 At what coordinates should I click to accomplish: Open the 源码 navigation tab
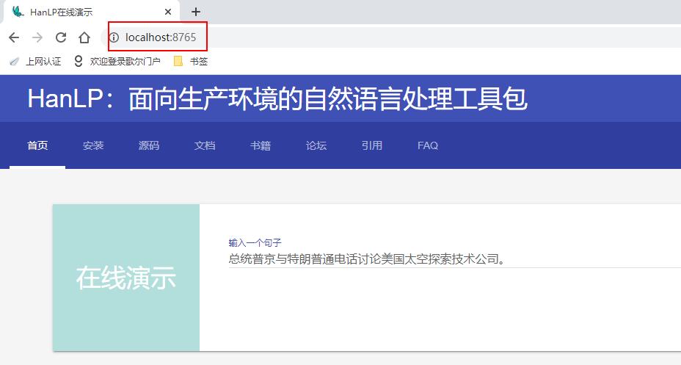[x=149, y=145]
